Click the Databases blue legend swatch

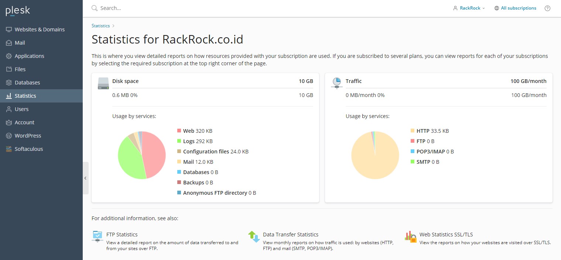pyautogui.click(x=179, y=172)
